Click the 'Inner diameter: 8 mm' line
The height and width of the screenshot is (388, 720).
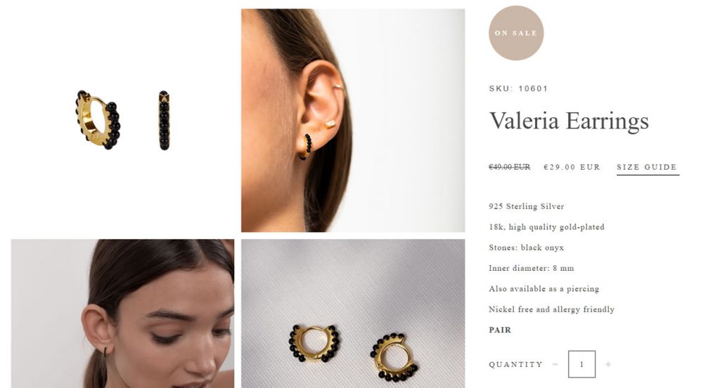pos(532,268)
